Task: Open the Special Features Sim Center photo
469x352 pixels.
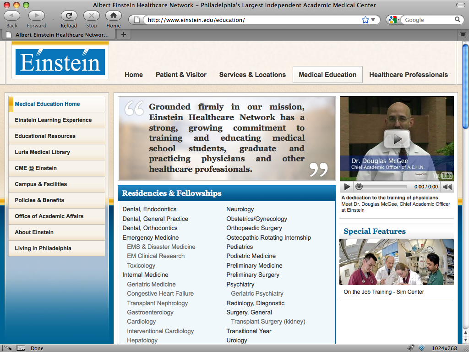Action: coord(397,262)
